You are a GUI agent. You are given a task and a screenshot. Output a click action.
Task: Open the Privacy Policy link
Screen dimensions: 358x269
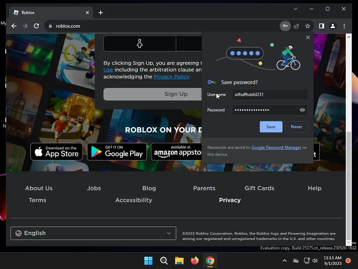click(x=171, y=77)
